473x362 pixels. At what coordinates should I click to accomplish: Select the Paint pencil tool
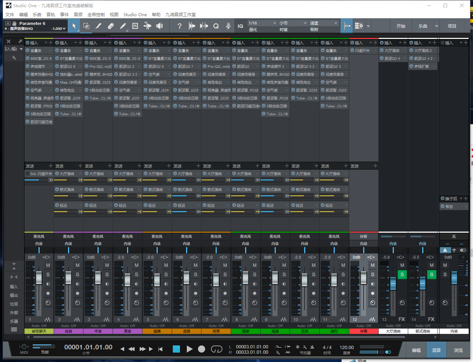pyautogui.click(x=123, y=26)
